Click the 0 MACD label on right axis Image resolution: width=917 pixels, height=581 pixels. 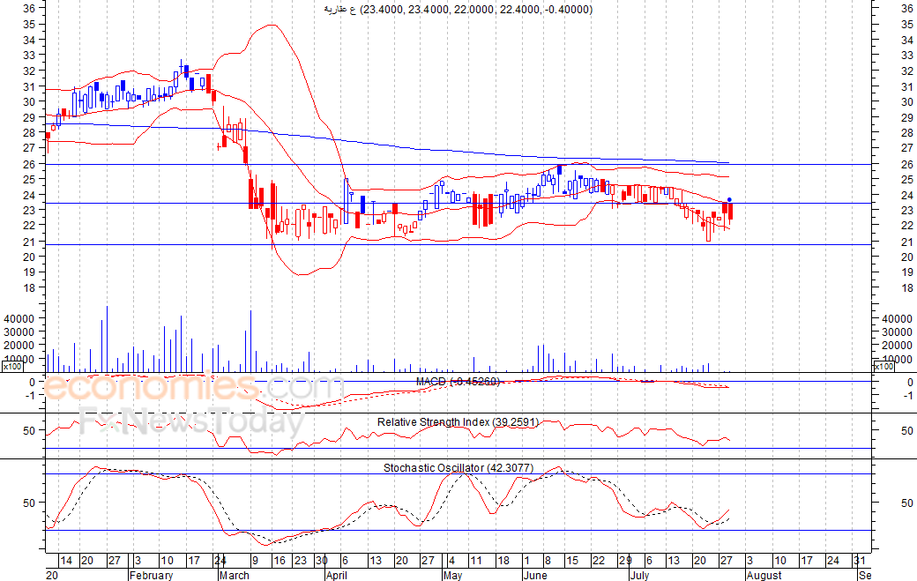point(910,383)
